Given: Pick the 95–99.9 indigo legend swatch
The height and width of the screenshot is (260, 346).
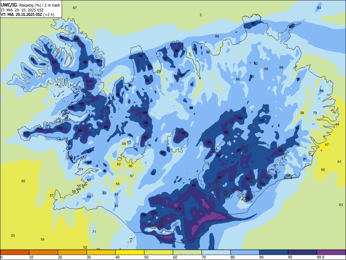Looking at the screenshot, I should 302,252.
